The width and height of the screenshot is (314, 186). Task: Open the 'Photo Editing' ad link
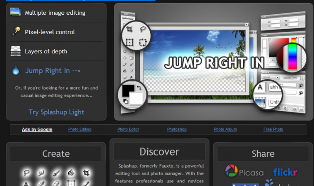click(80, 130)
